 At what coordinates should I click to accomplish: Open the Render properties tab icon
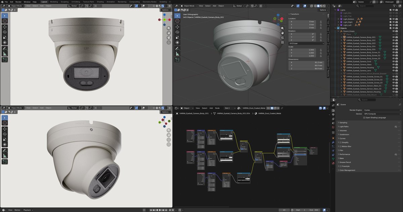333,110
